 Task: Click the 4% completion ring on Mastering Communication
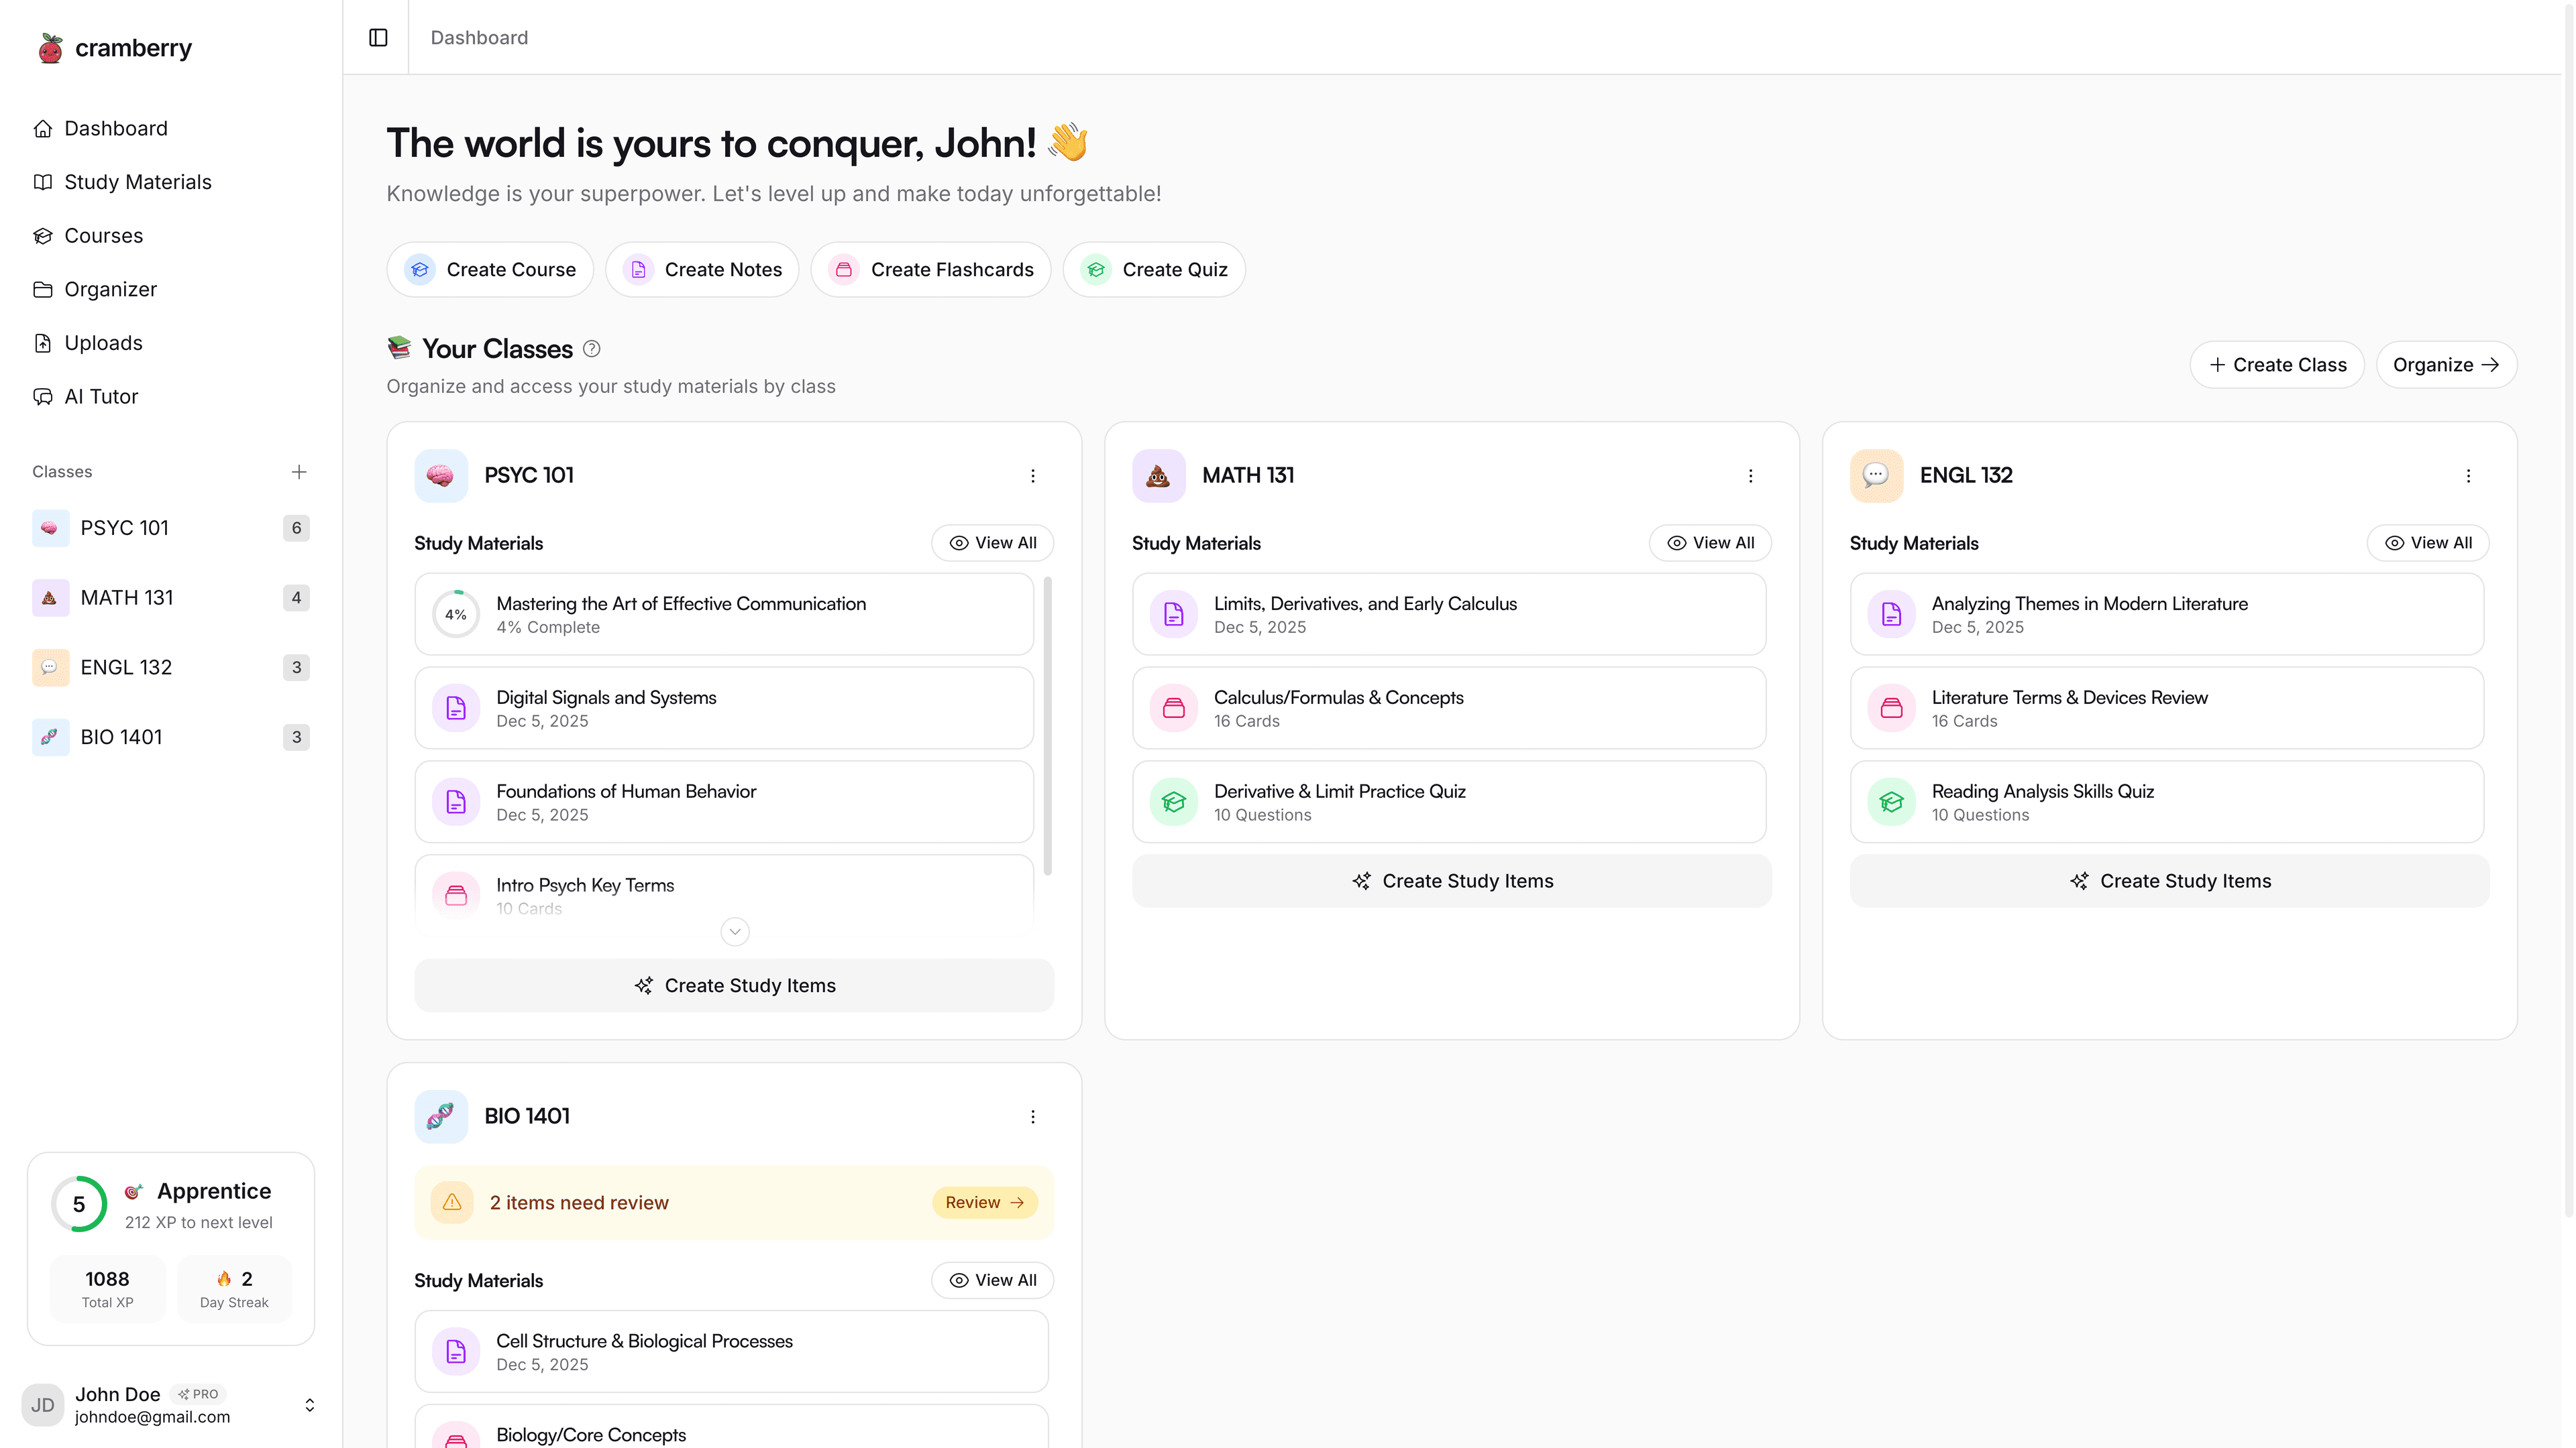456,613
